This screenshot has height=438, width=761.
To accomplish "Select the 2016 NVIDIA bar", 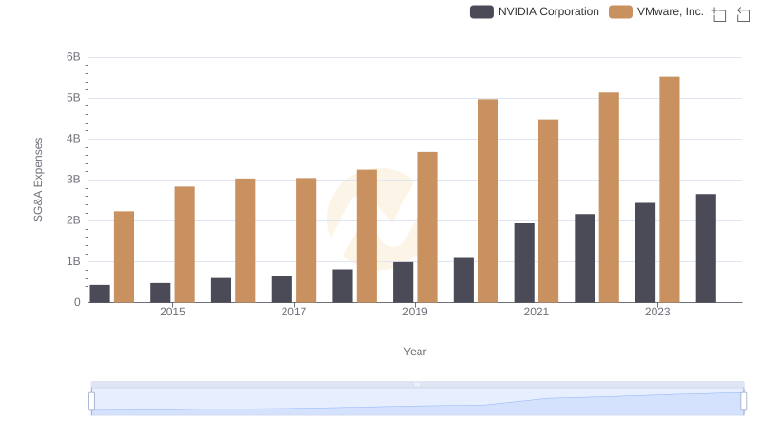I will (222, 290).
